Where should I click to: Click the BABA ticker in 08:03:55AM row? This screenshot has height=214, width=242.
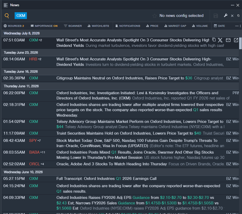coord(34,152)
